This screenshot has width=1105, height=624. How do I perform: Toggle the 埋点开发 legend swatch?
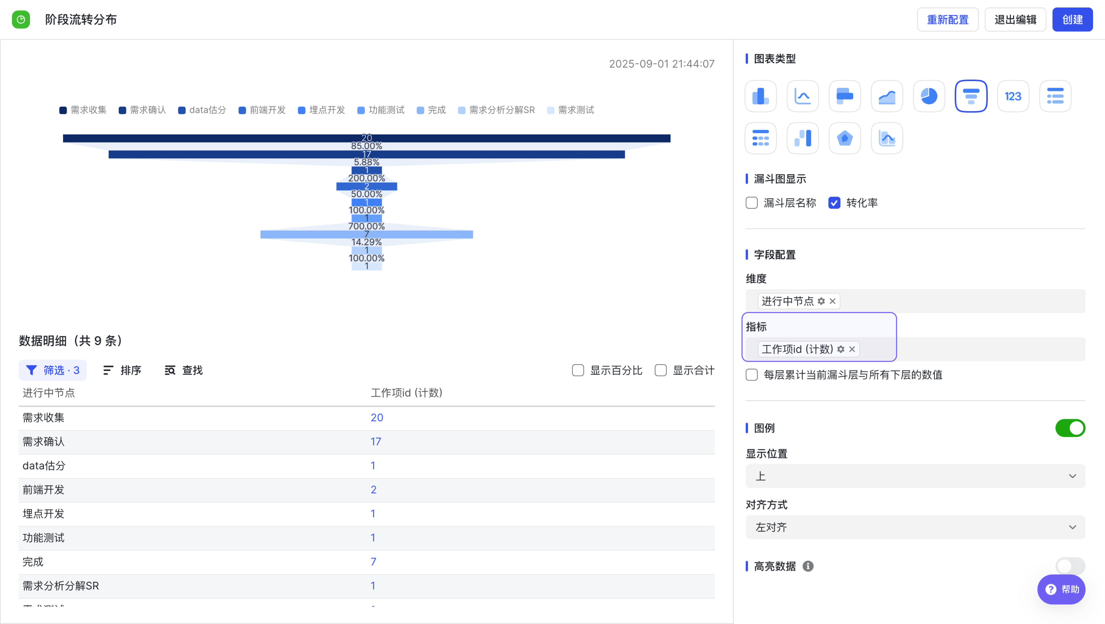point(302,110)
